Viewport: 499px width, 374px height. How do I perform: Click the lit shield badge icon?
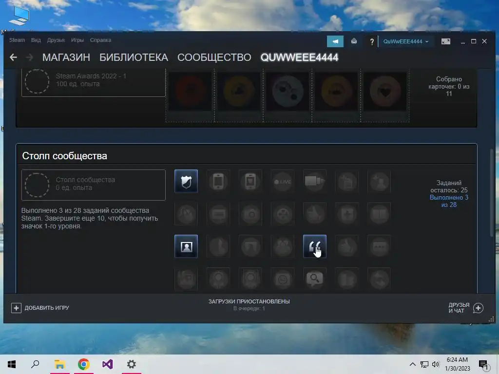click(x=186, y=181)
